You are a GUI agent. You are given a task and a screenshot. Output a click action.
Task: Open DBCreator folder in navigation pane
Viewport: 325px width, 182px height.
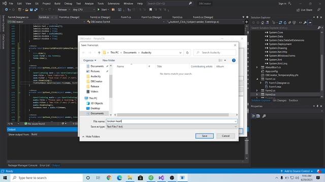(96, 81)
